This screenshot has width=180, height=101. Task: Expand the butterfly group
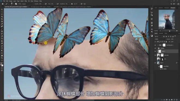(157, 48)
